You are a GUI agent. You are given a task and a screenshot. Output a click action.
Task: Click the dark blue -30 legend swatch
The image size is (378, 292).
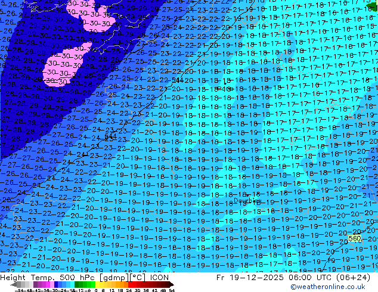(56, 284)
